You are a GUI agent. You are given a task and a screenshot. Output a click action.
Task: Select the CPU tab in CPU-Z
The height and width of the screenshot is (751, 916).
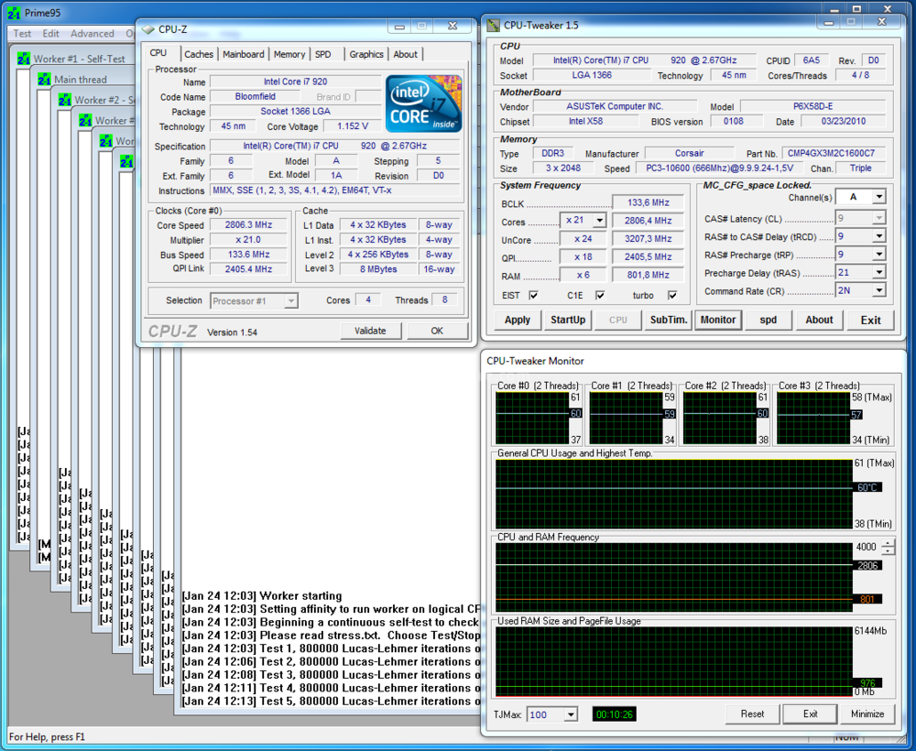[158, 52]
